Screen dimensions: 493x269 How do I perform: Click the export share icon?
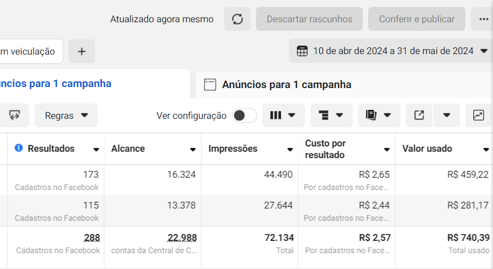(419, 115)
